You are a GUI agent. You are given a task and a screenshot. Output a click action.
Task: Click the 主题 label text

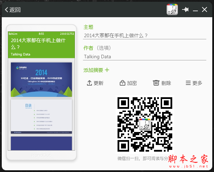coord(88,27)
